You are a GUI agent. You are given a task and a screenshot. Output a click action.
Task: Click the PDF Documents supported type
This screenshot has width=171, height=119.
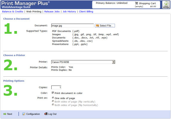[x=66, y=31]
